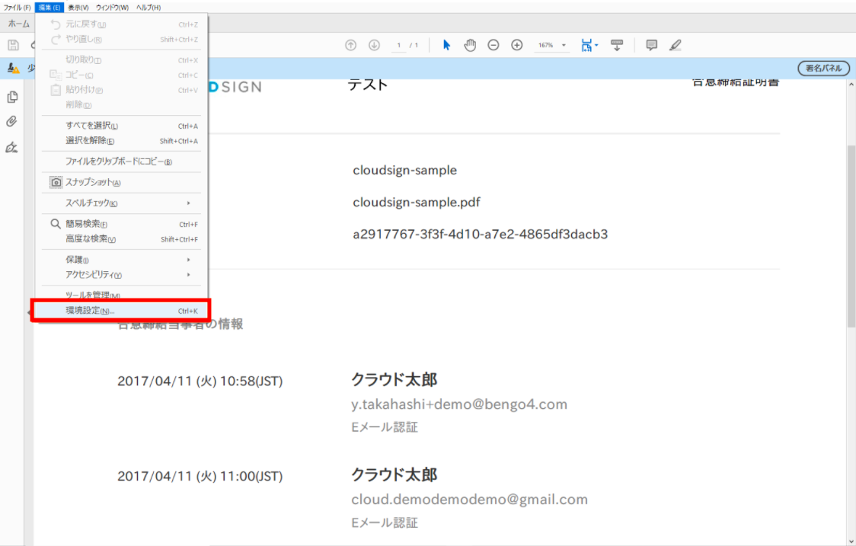Select the hand pan tool

point(470,46)
